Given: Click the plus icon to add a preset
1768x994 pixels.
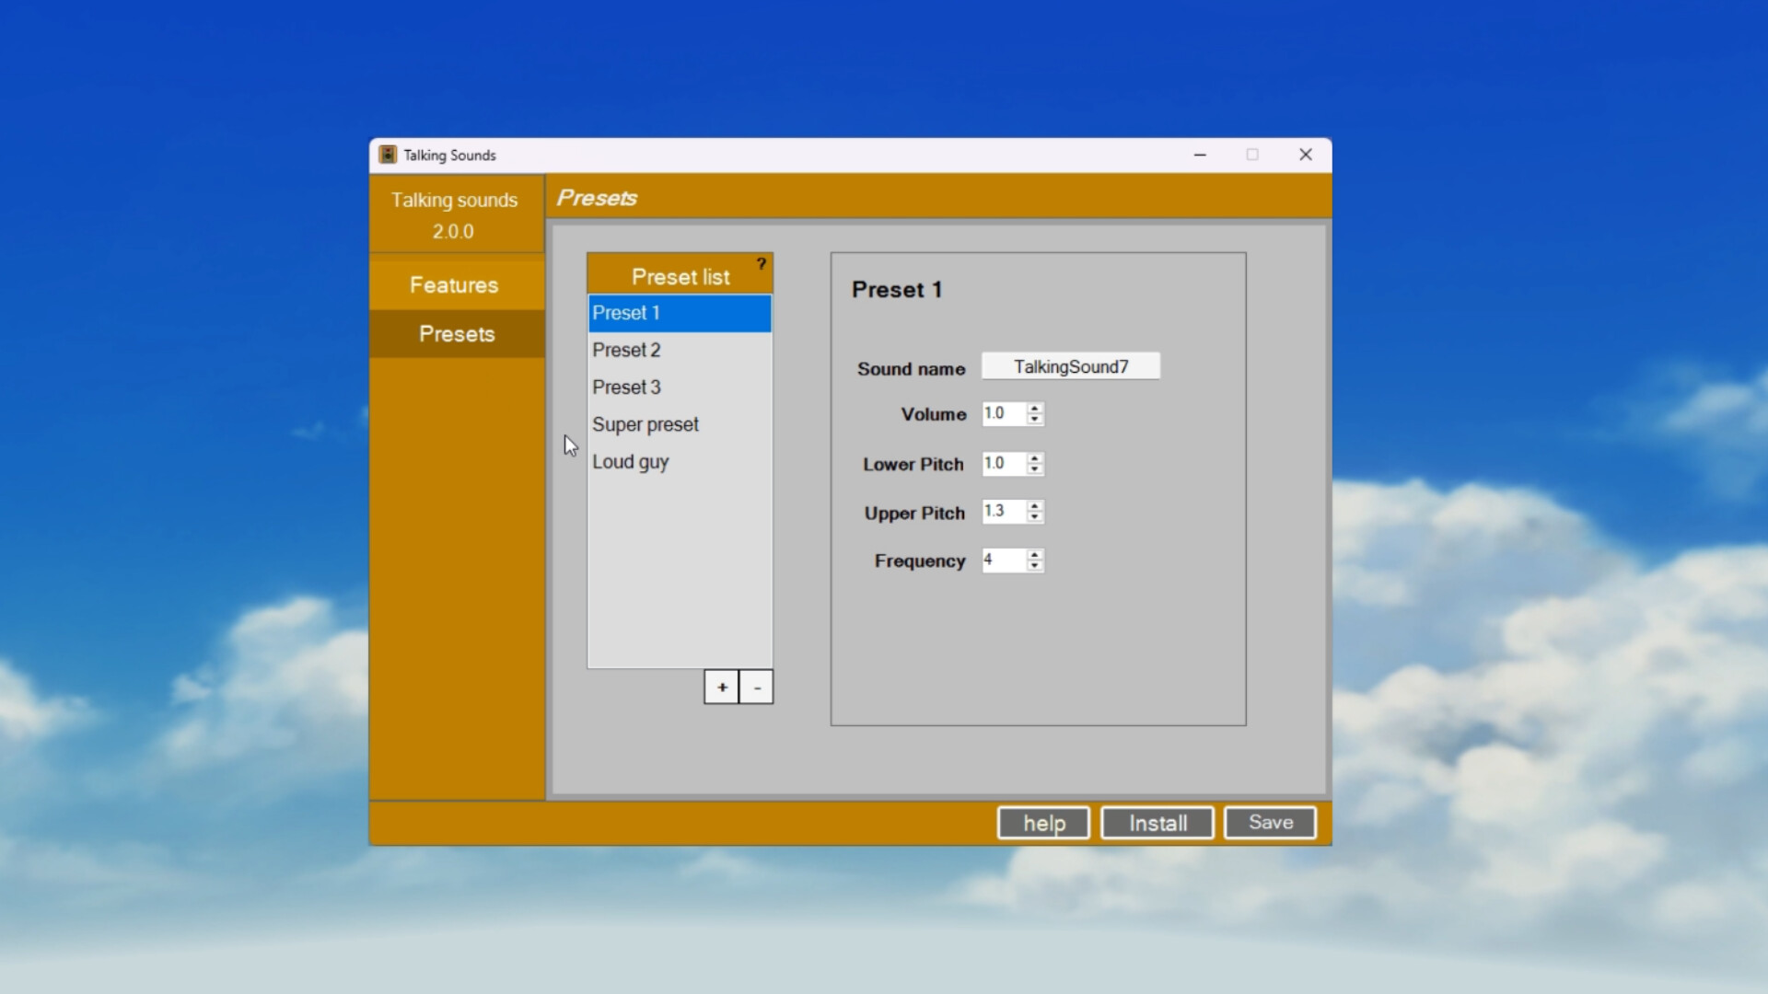Looking at the screenshot, I should [722, 687].
